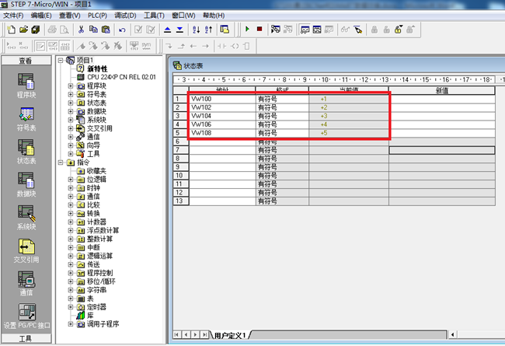Click the Cut scissors toolbar icon

(x=82, y=30)
